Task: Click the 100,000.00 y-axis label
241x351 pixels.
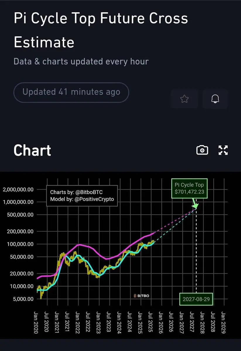Action: click(20, 244)
